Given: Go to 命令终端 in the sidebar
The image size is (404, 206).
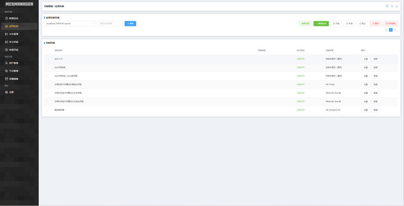Looking at the screenshot, I should (14, 42).
